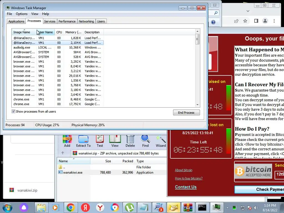
Task: Click the taskbar clock showing 1:14 PM
Action: point(270,208)
